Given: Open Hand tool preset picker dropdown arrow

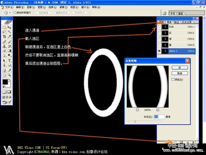Looking at the screenshot, I should (10, 13).
